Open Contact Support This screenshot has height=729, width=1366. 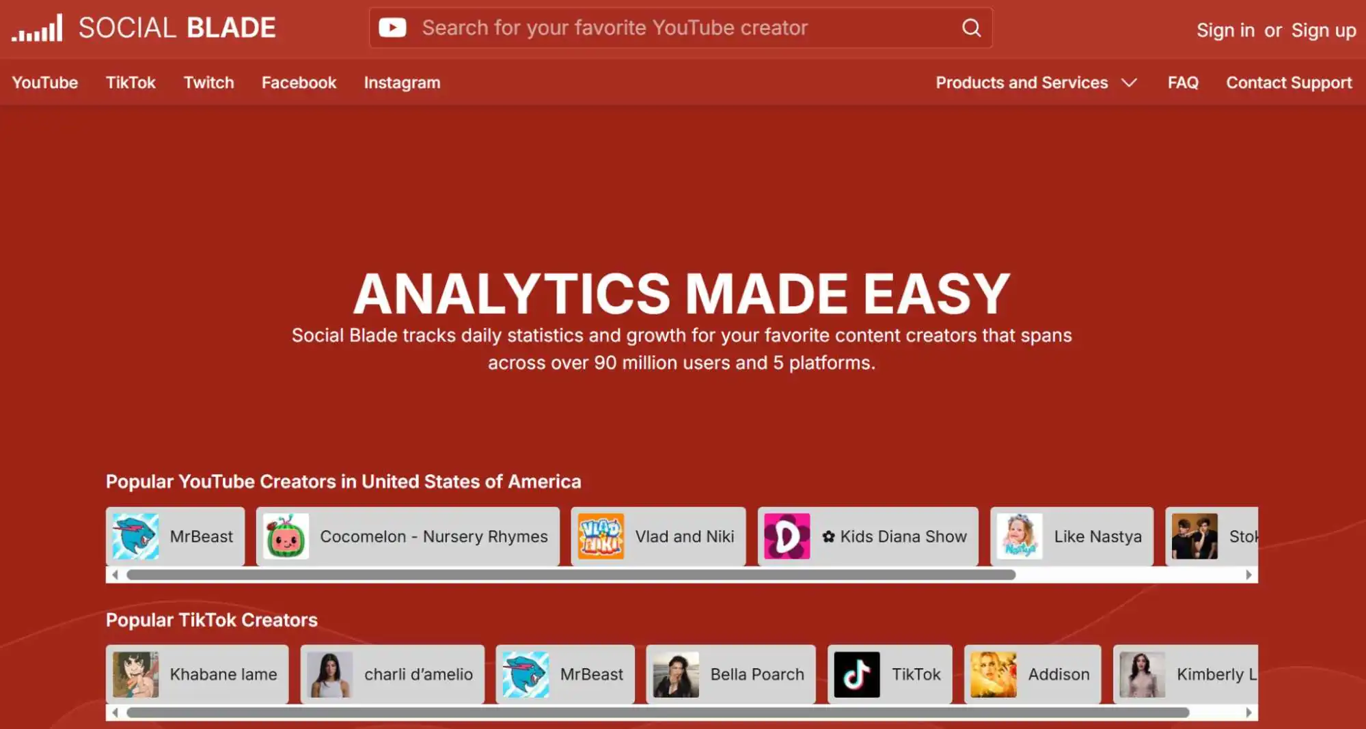tap(1287, 82)
